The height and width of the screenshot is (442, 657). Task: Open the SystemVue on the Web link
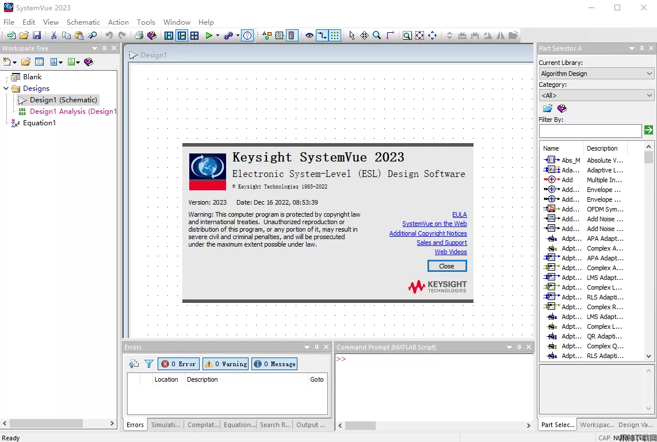434,224
